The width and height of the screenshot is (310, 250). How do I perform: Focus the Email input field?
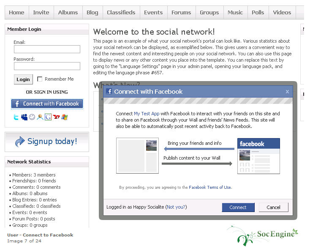47,49
